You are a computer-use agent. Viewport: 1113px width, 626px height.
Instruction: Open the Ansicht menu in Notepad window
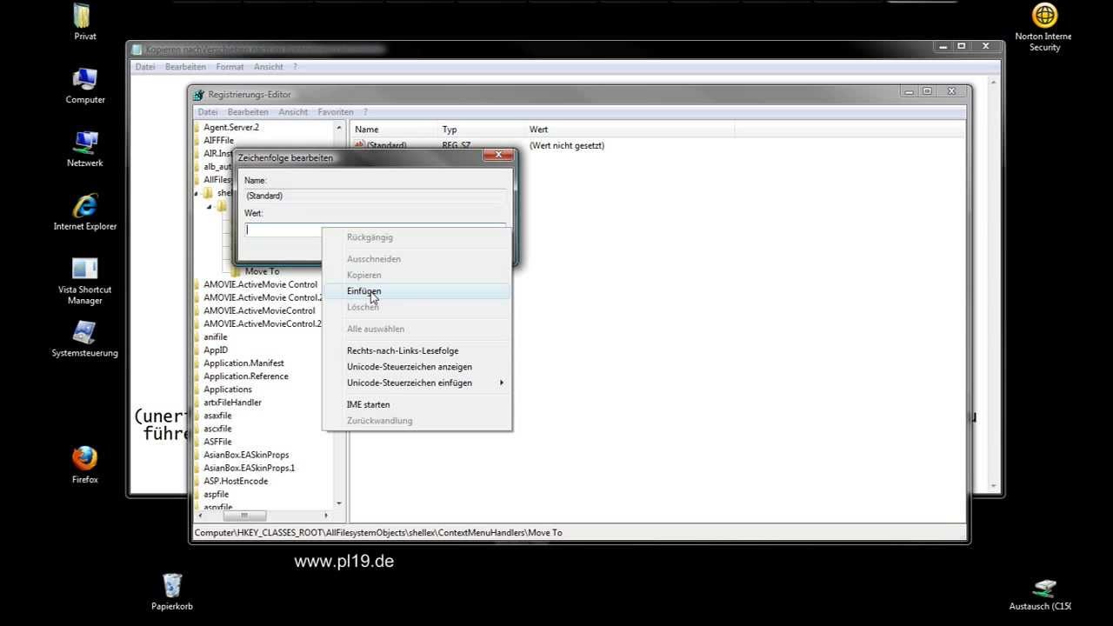coord(269,67)
